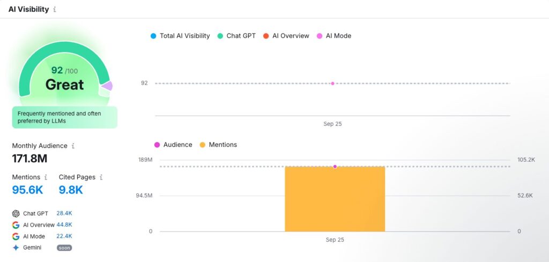Click the Cited Pages info icon
The width and height of the screenshot is (549, 262).
(x=101, y=177)
